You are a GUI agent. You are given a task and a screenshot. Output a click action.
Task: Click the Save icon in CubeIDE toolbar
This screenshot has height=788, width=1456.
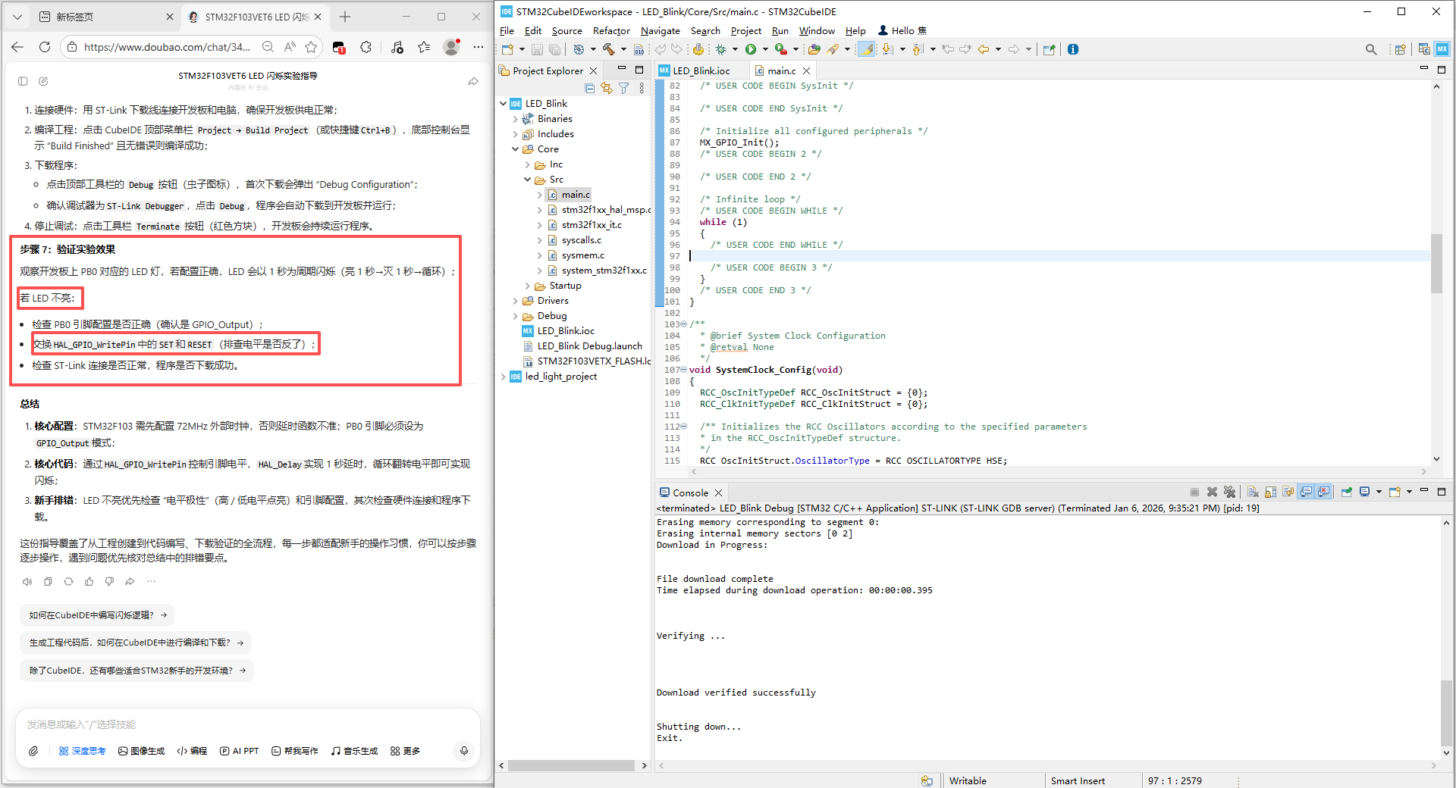[x=537, y=49]
